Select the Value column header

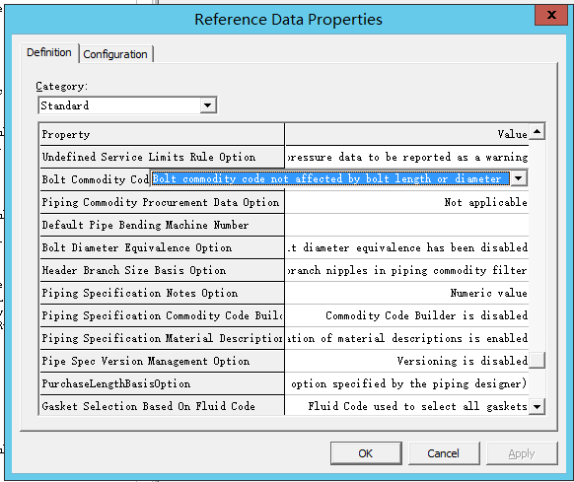point(406,134)
